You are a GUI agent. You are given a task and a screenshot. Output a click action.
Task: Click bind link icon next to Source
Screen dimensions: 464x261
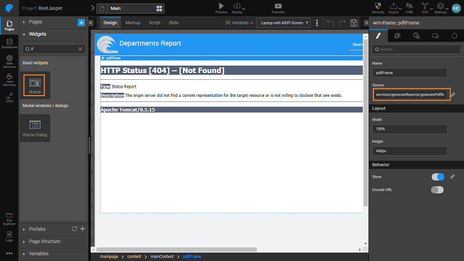(x=453, y=94)
